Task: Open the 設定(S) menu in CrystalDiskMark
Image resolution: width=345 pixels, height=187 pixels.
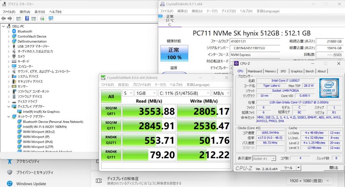Action: pyautogui.click(x=123, y=85)
